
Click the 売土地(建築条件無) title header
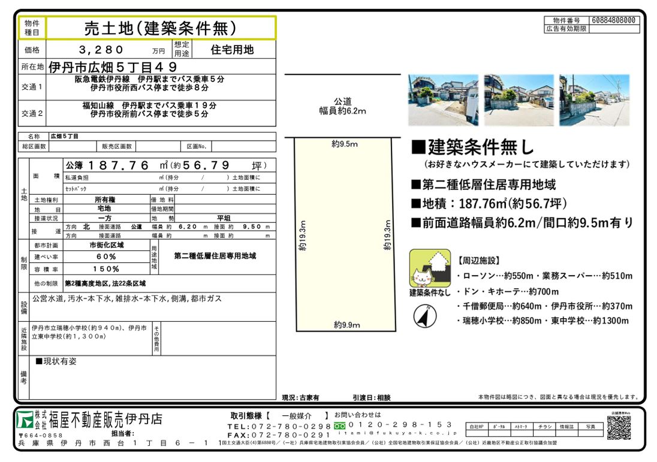pyautogui.click(x=160, y=28)
